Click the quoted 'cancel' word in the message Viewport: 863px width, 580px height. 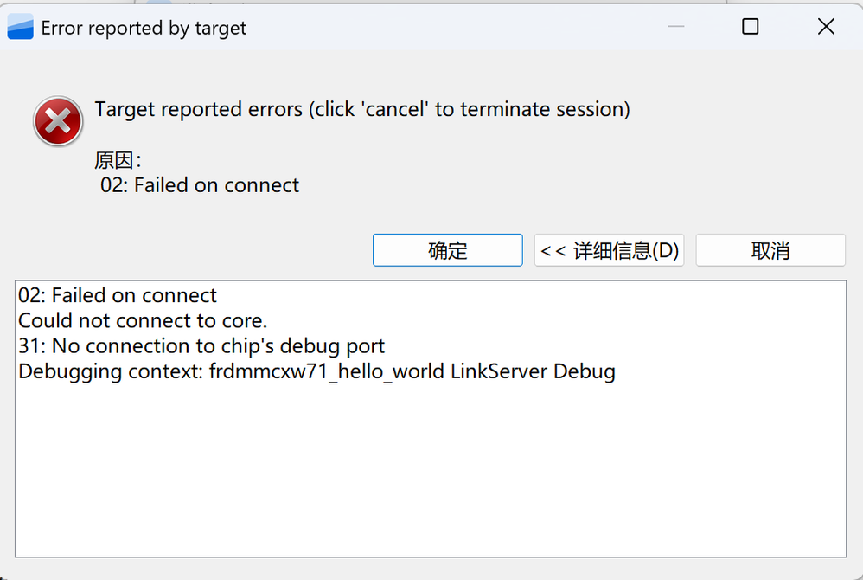[x=395, y=110]
